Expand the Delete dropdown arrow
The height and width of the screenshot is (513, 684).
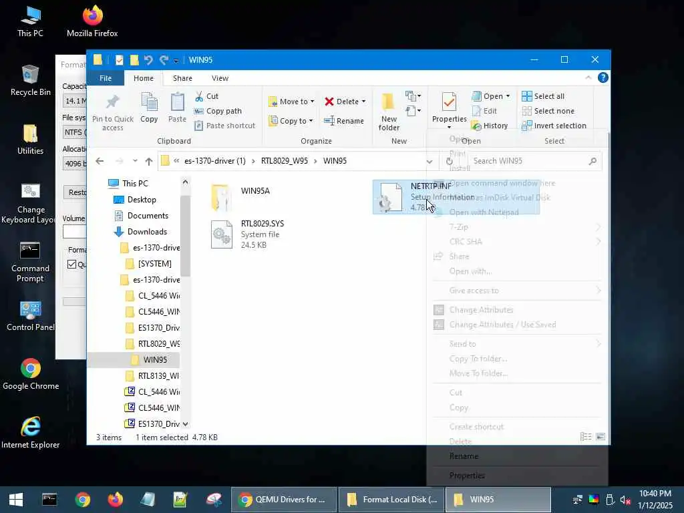(x=363, y=102)
